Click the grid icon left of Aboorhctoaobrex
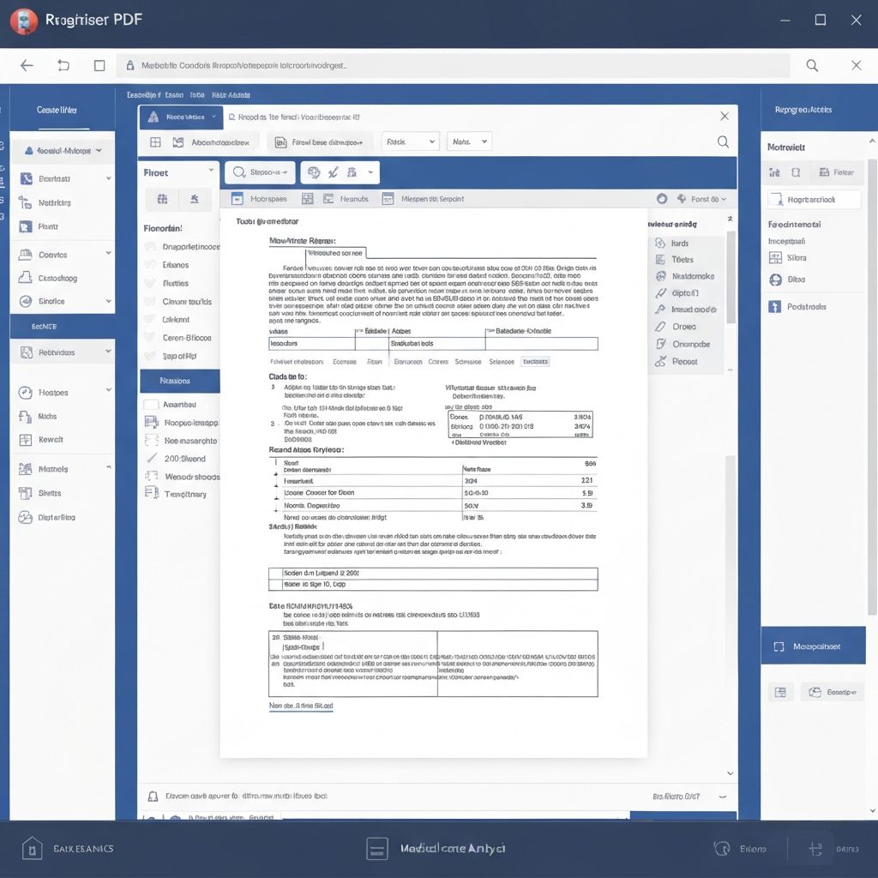 (x=155, y=142)
